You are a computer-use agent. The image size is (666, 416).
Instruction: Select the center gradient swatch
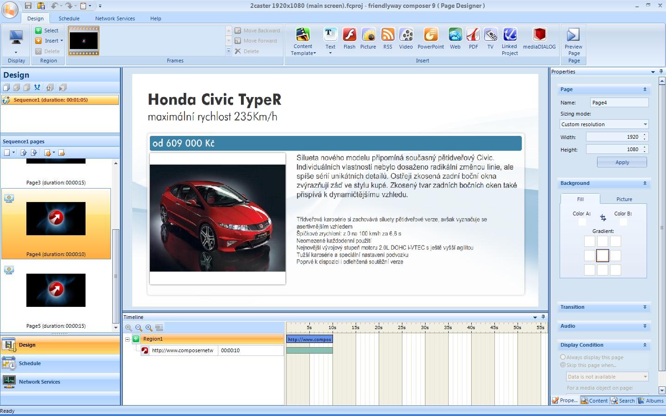tap(603, 256)
